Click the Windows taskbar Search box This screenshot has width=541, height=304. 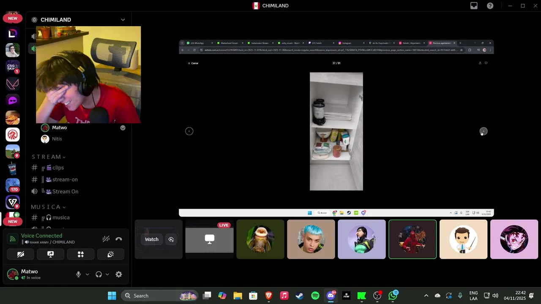coord(160,296)
